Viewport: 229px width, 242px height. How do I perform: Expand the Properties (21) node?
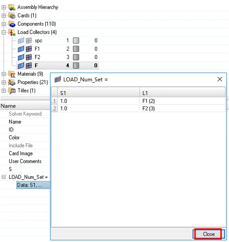[4, 83]
